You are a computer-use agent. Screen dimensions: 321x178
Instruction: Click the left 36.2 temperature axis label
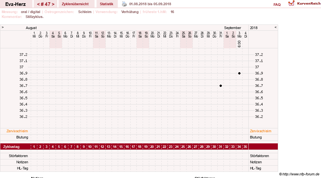[x=23, y=117]
